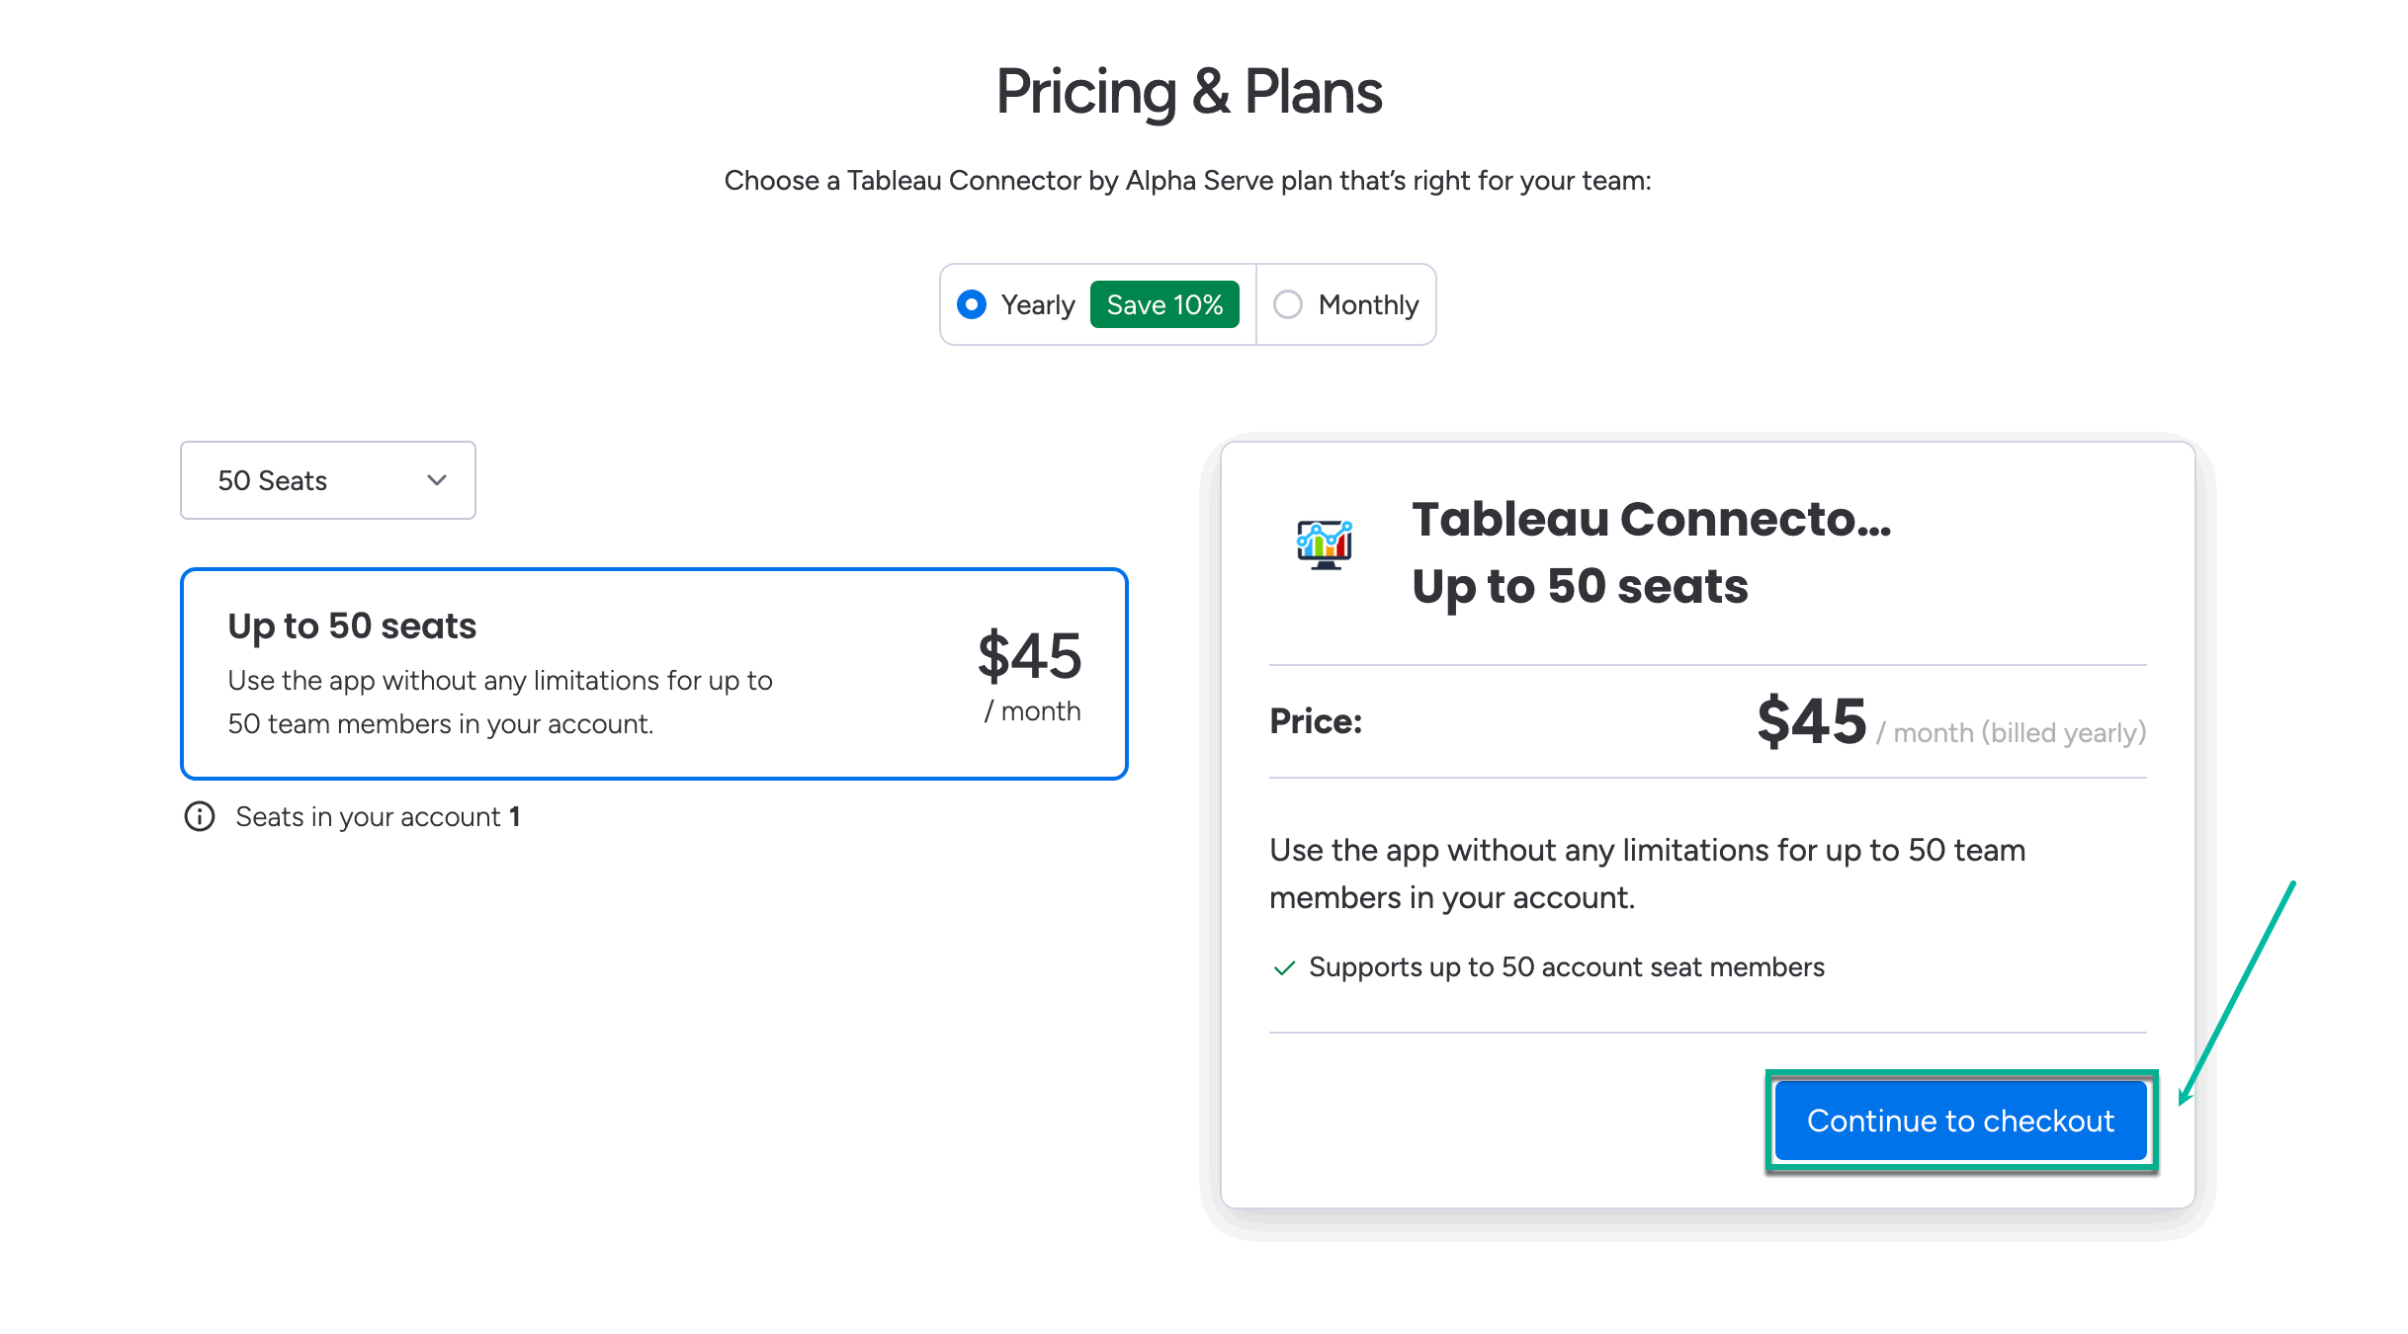Click the Pricing & Plans heading
The height and width of the screenshot is (1334, 2408).
[x=1189, y=92]
